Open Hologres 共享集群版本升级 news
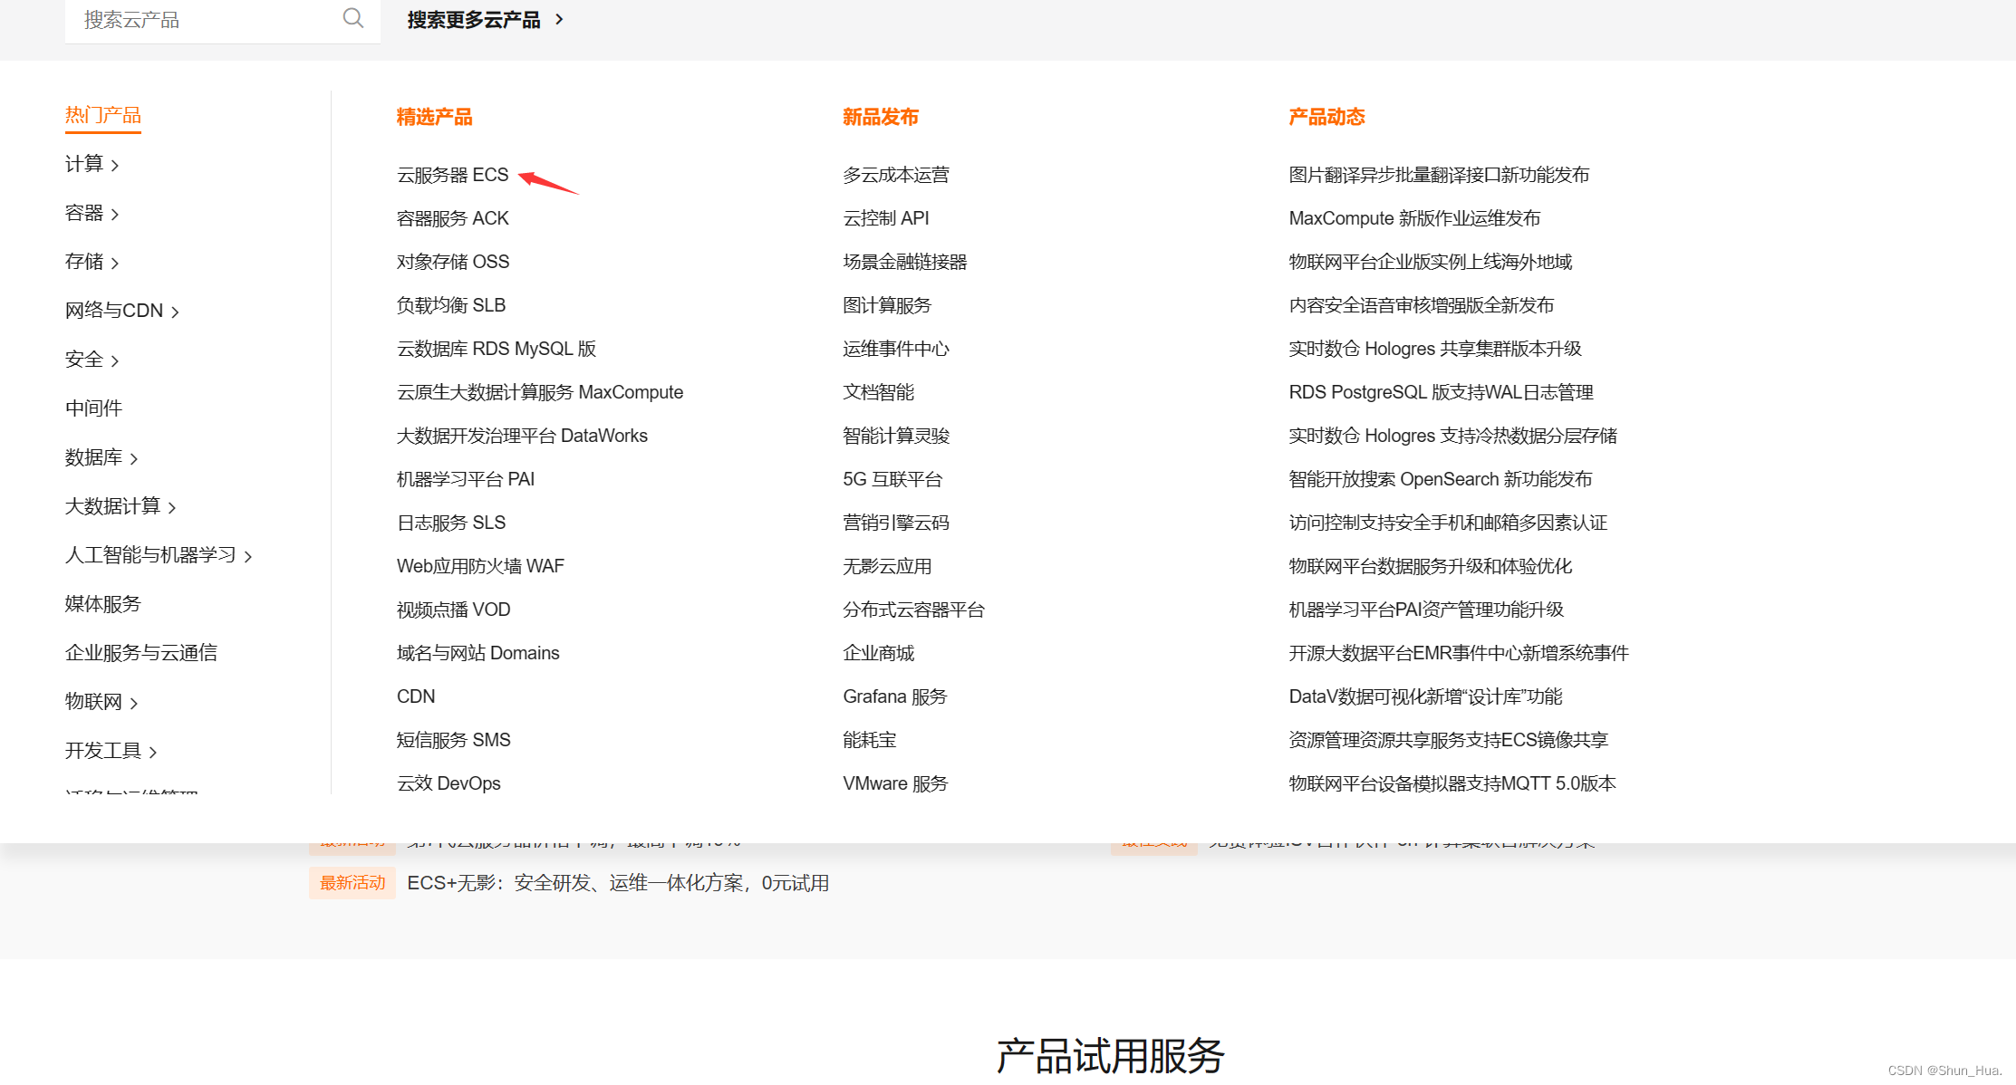 (x=1435, y=349)
